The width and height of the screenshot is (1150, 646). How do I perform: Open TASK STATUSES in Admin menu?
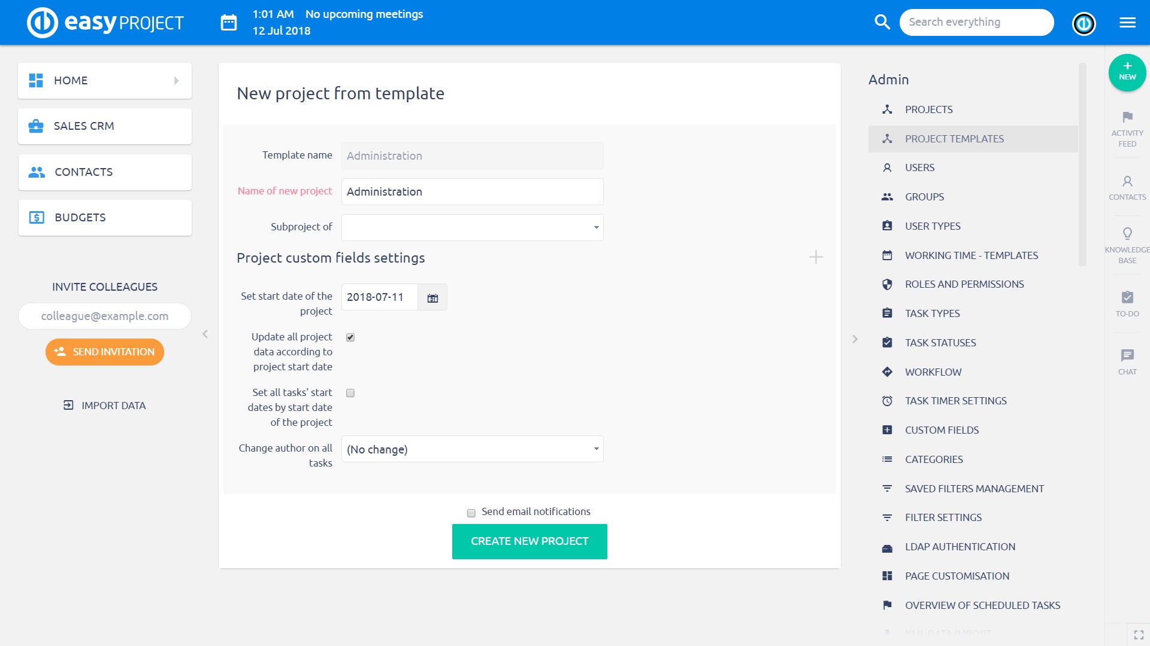pyautogui.click(x=973, y=343)
